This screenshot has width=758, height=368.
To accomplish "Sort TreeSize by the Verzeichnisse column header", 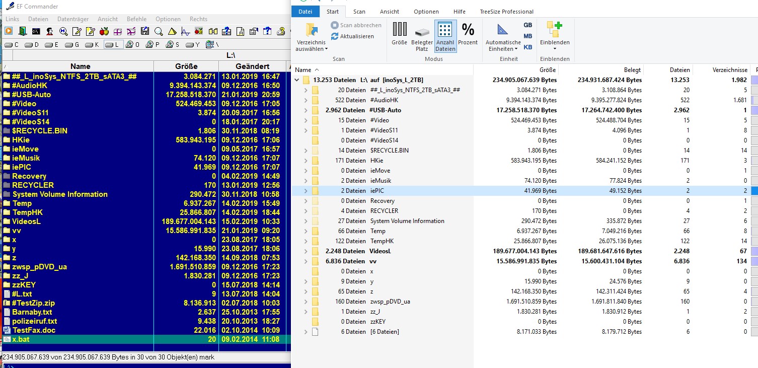I will (x=722, y=70).
